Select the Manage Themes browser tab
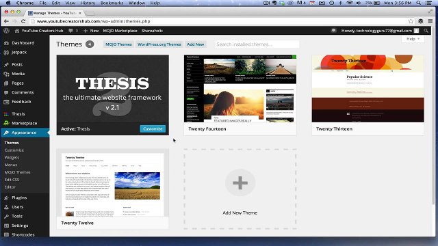Screen dimensions: 438x246 click(54, 13)
